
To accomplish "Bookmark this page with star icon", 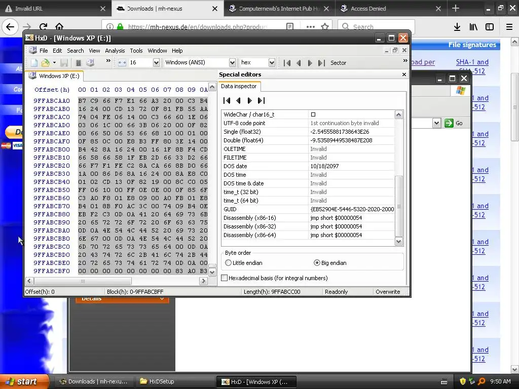I will pos(325,27).
